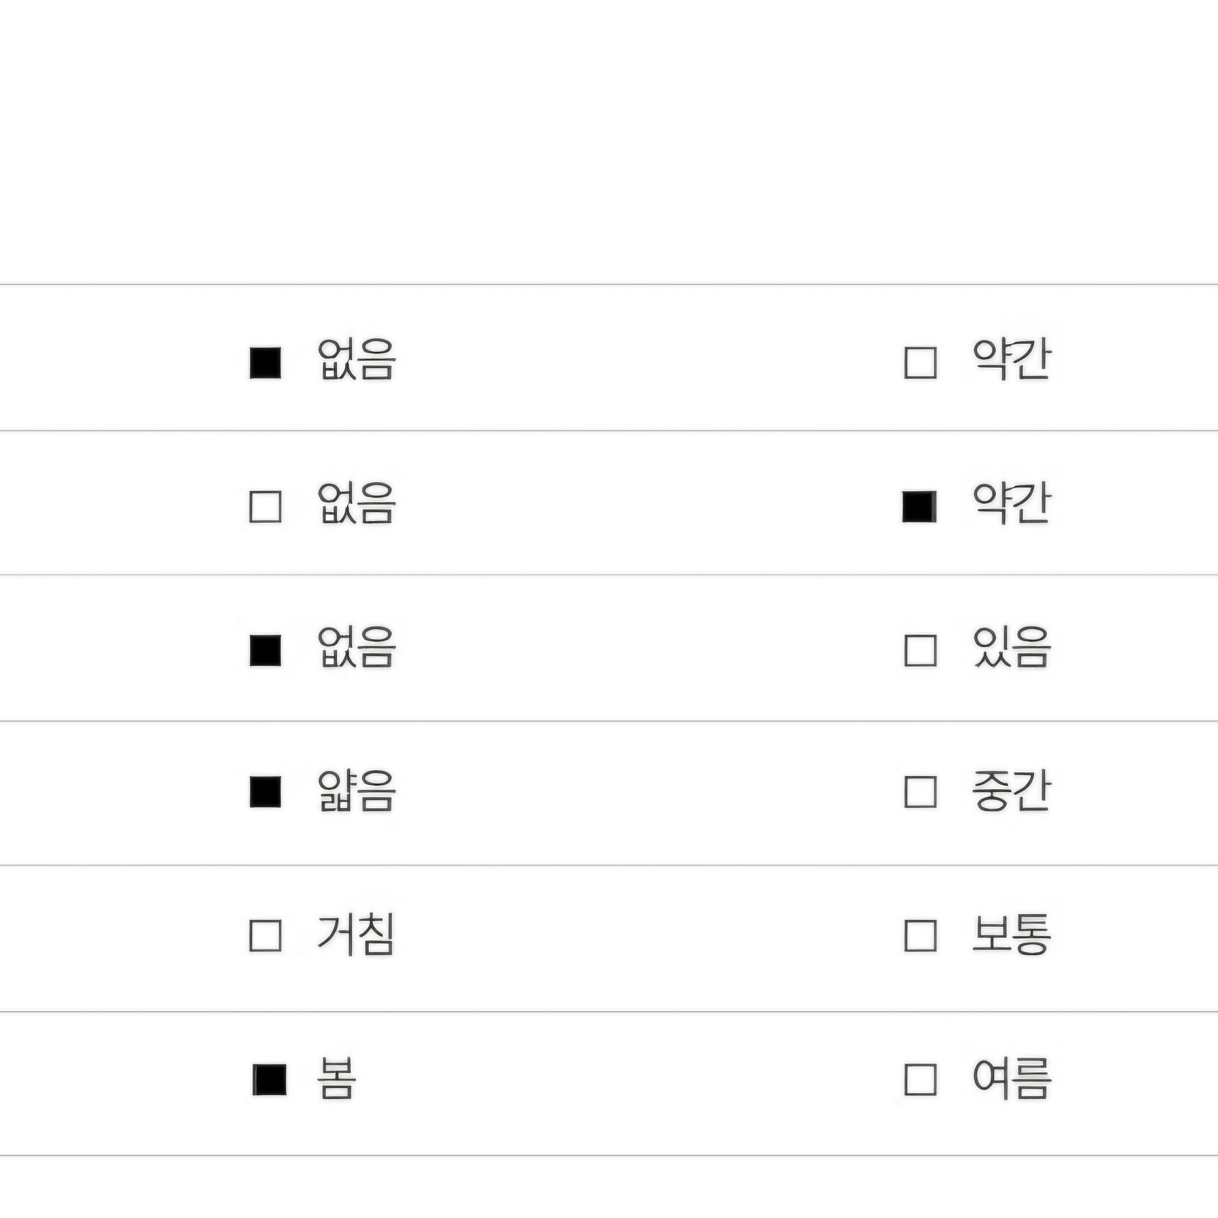The width and height of the screenshot is (1218, 1218).
Task: Click the 거침 text label
Action: (355, 934)
